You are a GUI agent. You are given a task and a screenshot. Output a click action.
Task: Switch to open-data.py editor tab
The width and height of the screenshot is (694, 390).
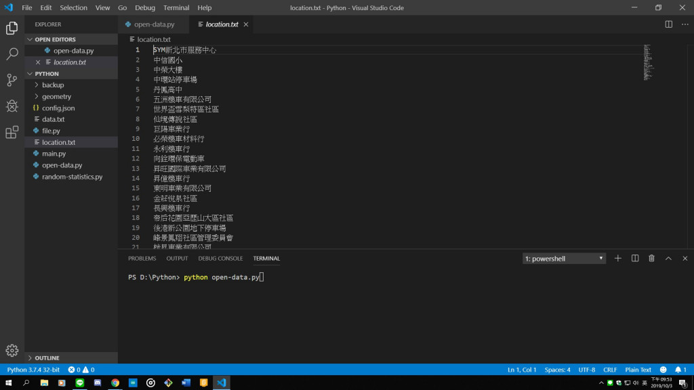click(x=154, y=24)
